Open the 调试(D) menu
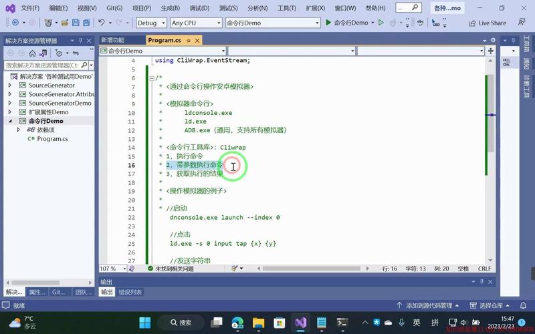The width and height of the screenshot is (535, 334). [x=199, y=8]
